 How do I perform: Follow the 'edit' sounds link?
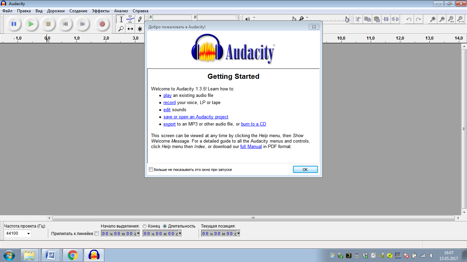pos(167,110)
